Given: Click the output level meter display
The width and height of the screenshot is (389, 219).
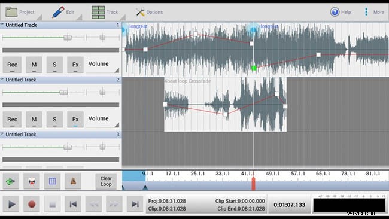Looking at the screenshot, I should point(350,205).
